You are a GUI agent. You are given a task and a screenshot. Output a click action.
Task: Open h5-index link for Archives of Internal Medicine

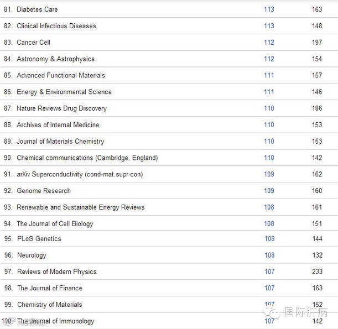[x=269, y=125]
